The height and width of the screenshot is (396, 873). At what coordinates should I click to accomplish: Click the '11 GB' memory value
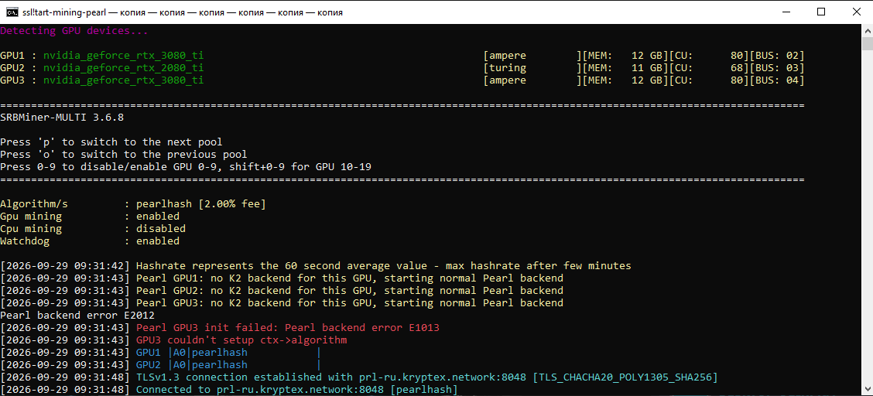click(647, 68)
